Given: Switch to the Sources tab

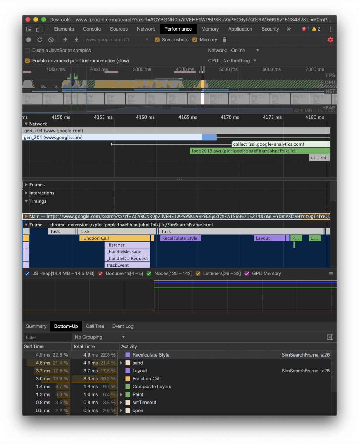Looking at the screenshot, I should (119, 29).
